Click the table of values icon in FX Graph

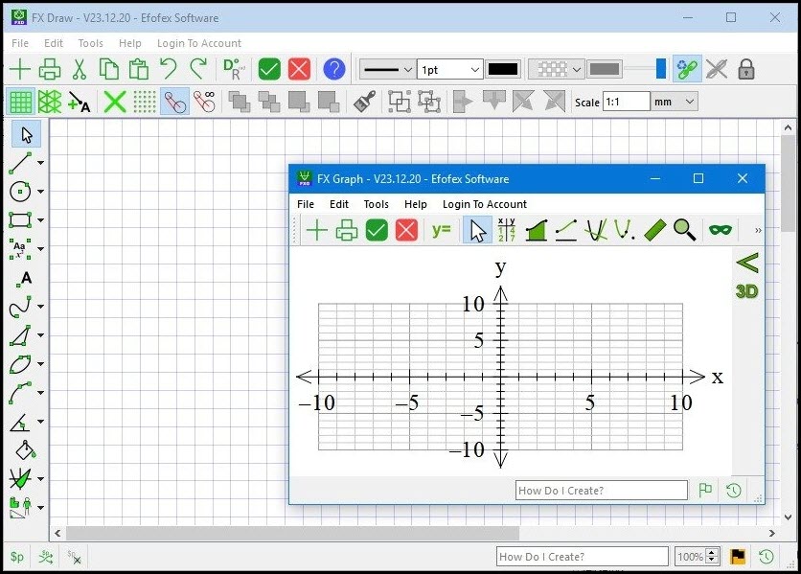tap(506, 230)
